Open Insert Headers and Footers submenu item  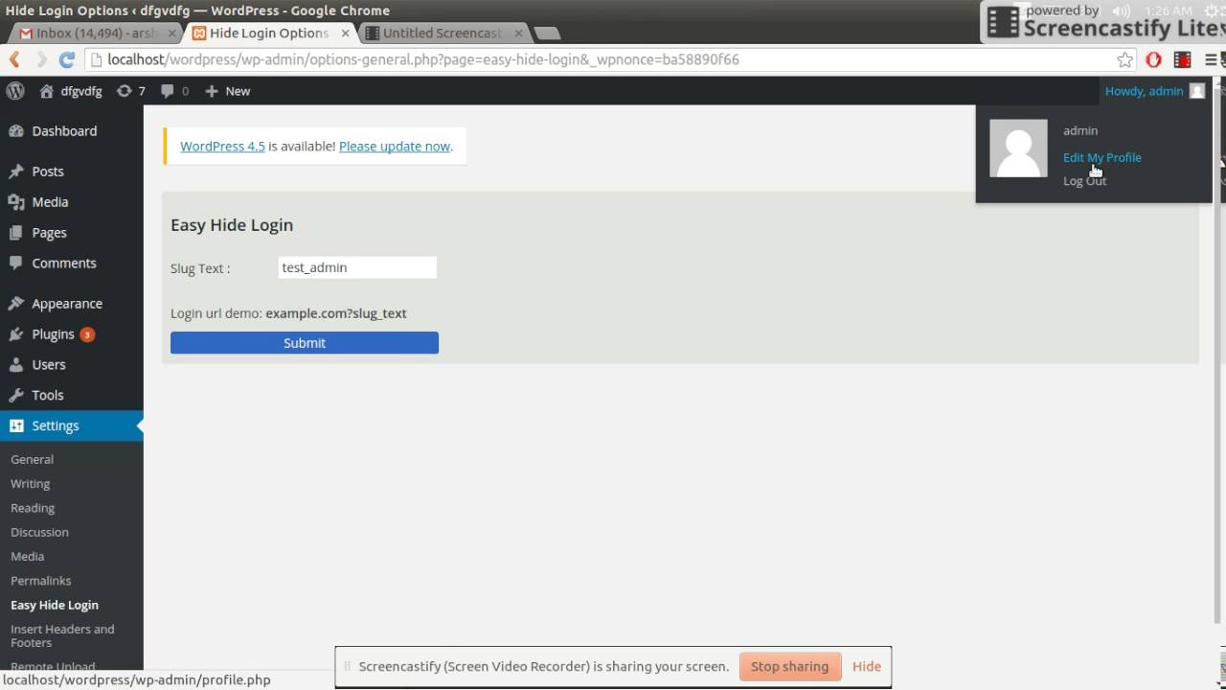coord(62,635)
